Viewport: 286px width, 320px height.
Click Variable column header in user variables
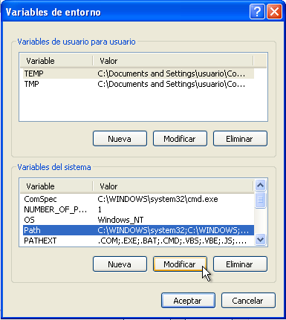[56, 61]
